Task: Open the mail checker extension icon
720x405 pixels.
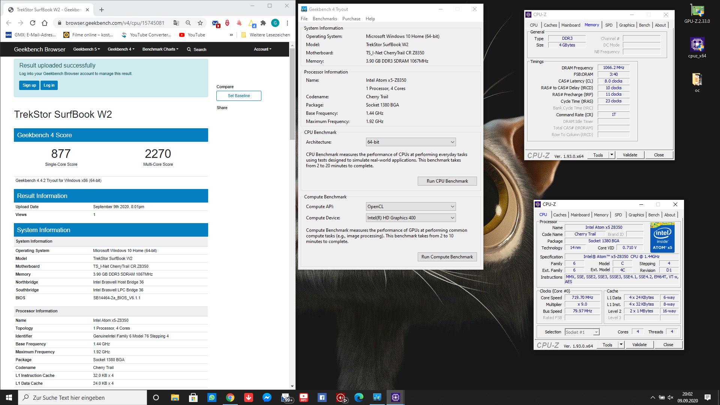Action: (216, 23)
